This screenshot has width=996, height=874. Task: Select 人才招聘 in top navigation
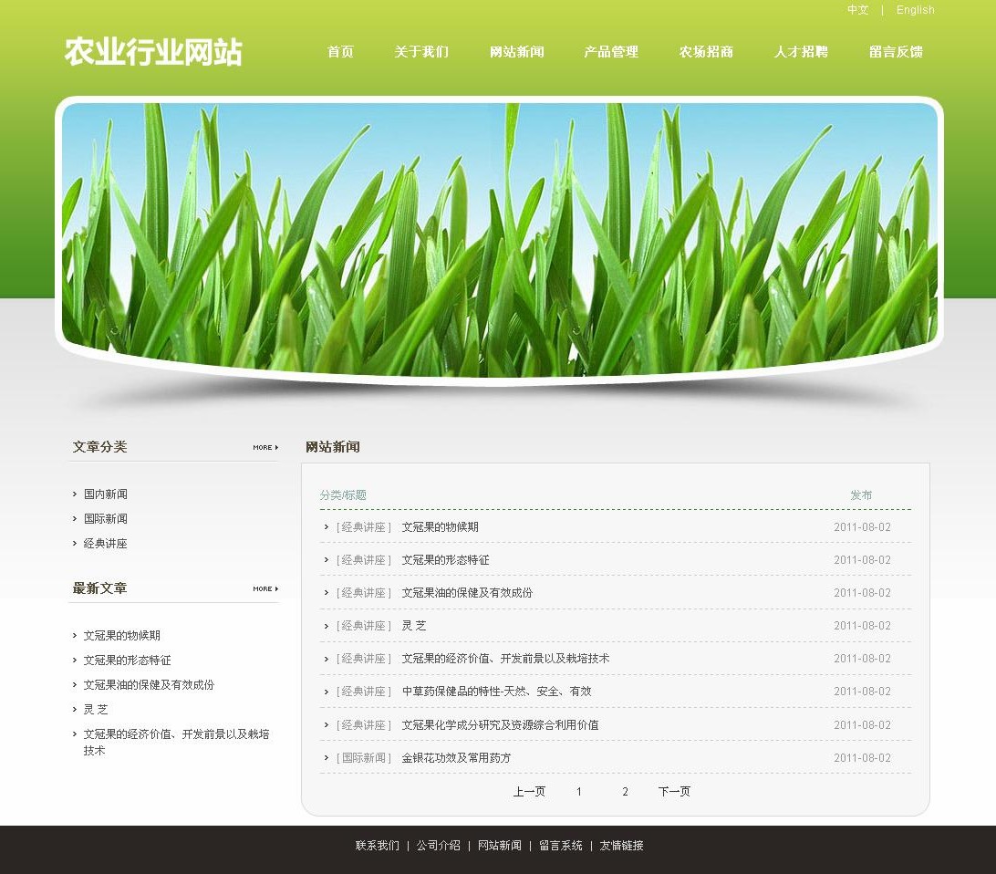[x=801, y=52]
